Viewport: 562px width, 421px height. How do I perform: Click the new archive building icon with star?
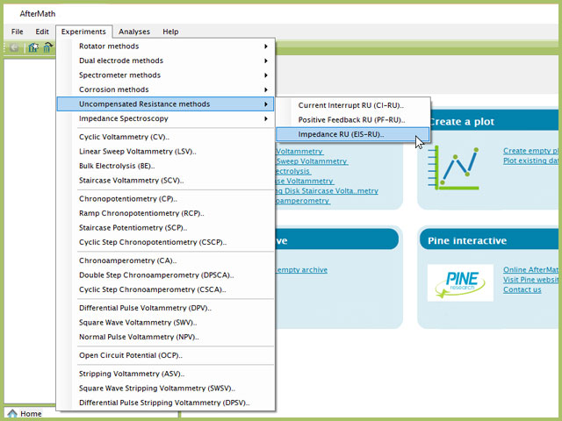[x=33, y=47]
